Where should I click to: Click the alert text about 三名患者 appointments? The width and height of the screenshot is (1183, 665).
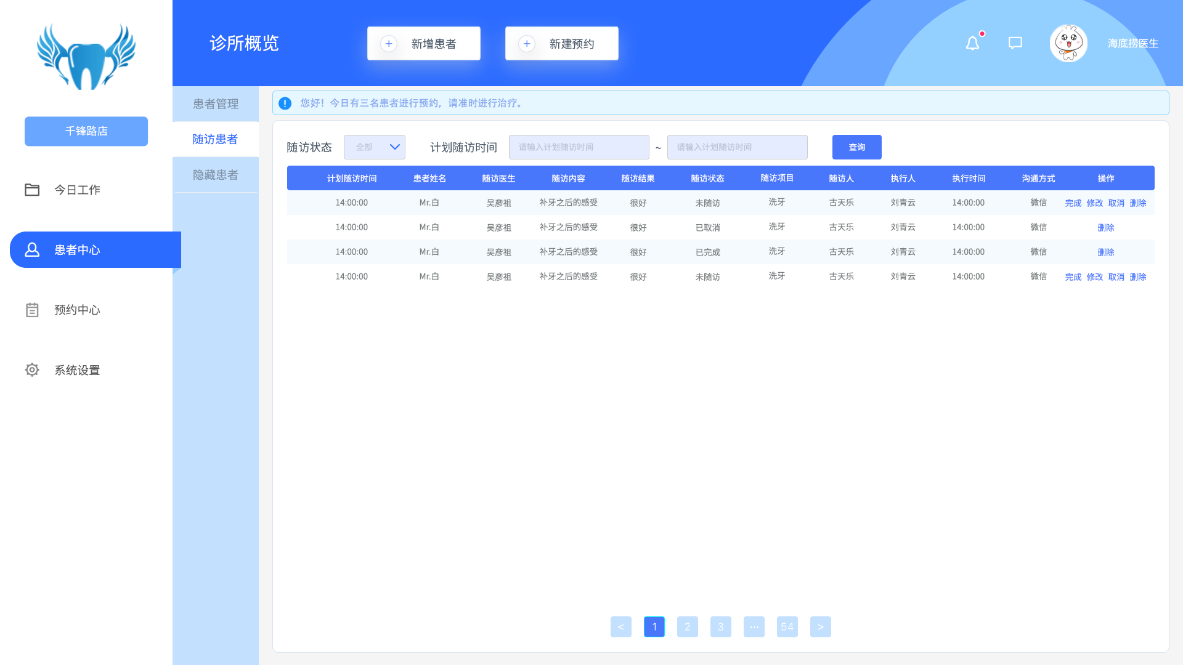tap(413, 103)
